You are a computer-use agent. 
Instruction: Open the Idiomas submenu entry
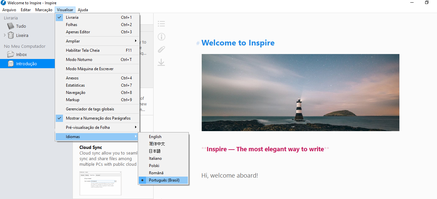tap(97, 137)
